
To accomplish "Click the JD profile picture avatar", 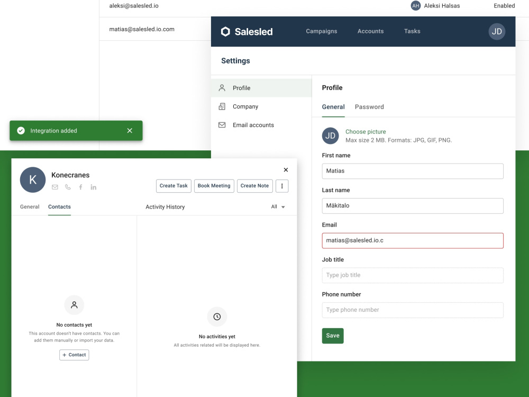I will (x=330, y=136).
